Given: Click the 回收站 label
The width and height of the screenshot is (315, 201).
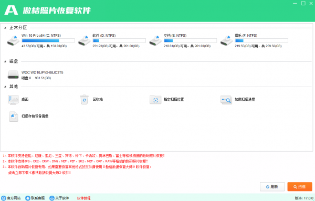Looking at the screenshot, I should (x=98, y=99).
